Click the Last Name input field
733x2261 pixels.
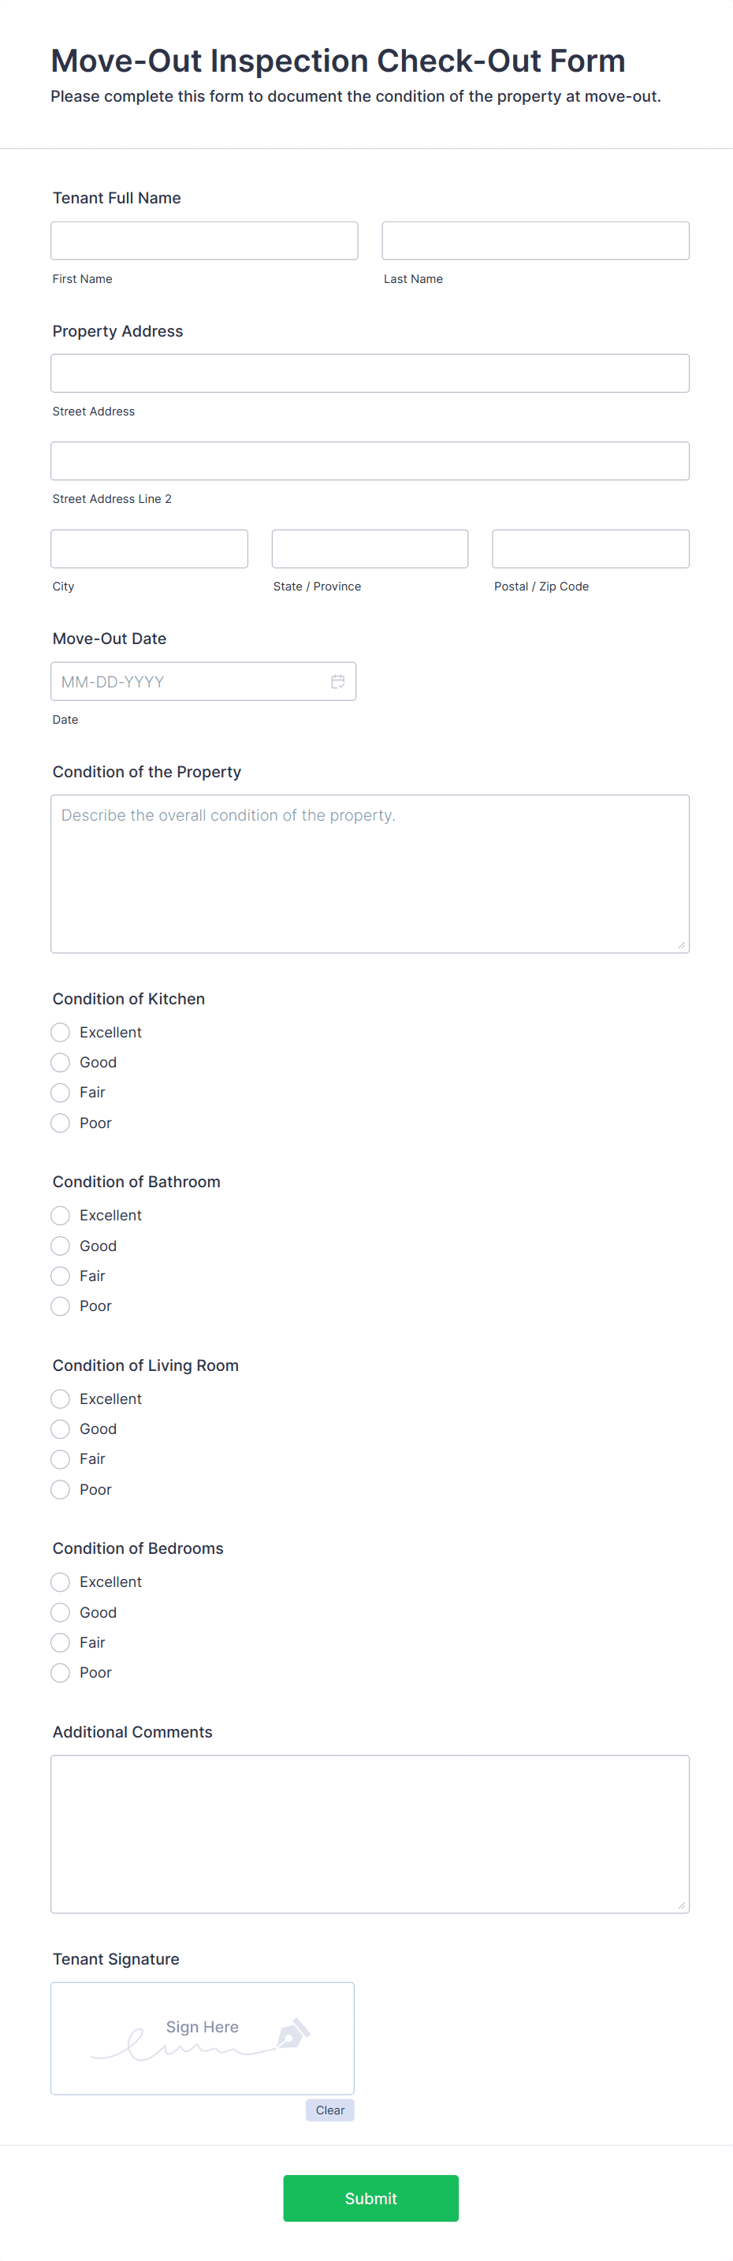click(x=534, y=240)
